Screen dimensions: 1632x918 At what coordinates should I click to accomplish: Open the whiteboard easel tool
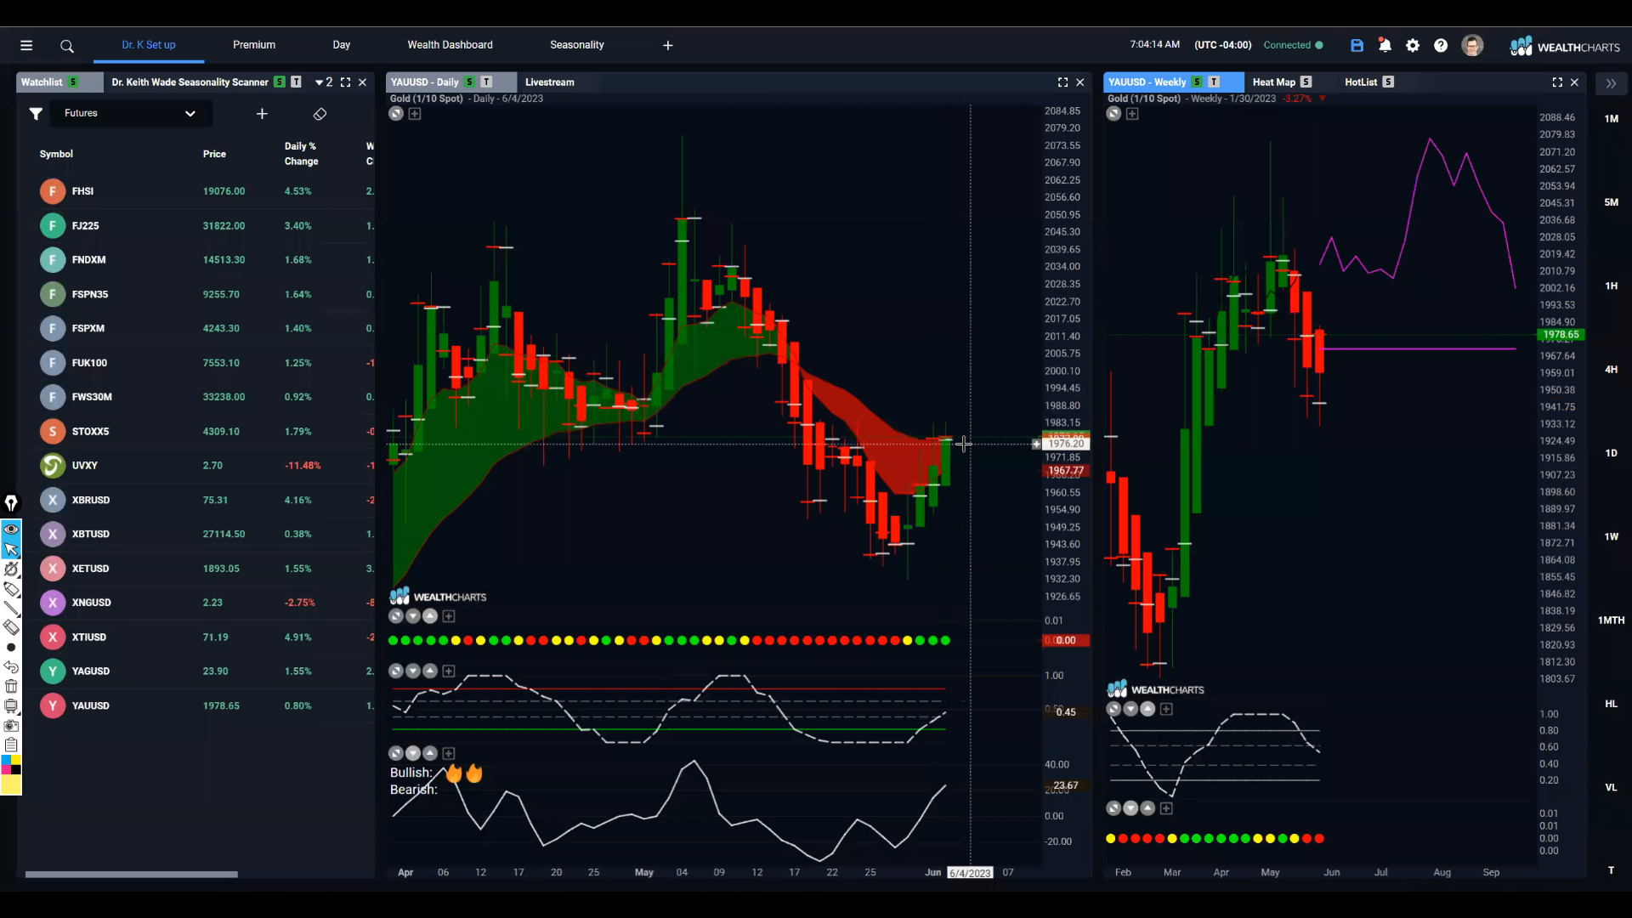[11, 706]
